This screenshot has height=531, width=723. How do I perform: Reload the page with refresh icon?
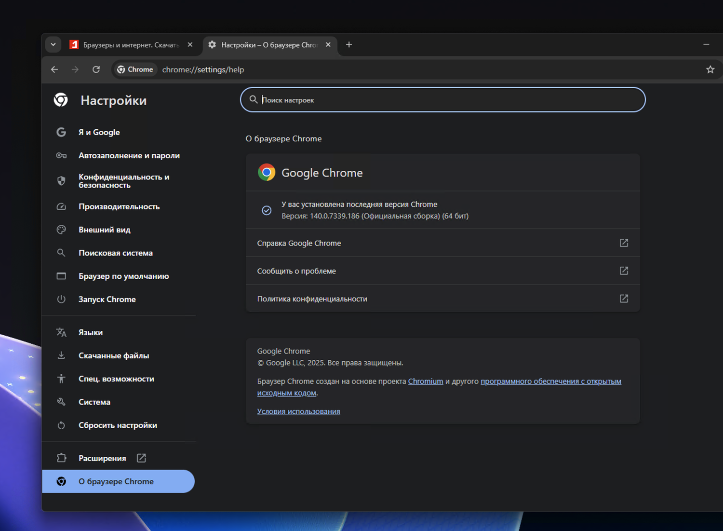click(x=96, y=69)
